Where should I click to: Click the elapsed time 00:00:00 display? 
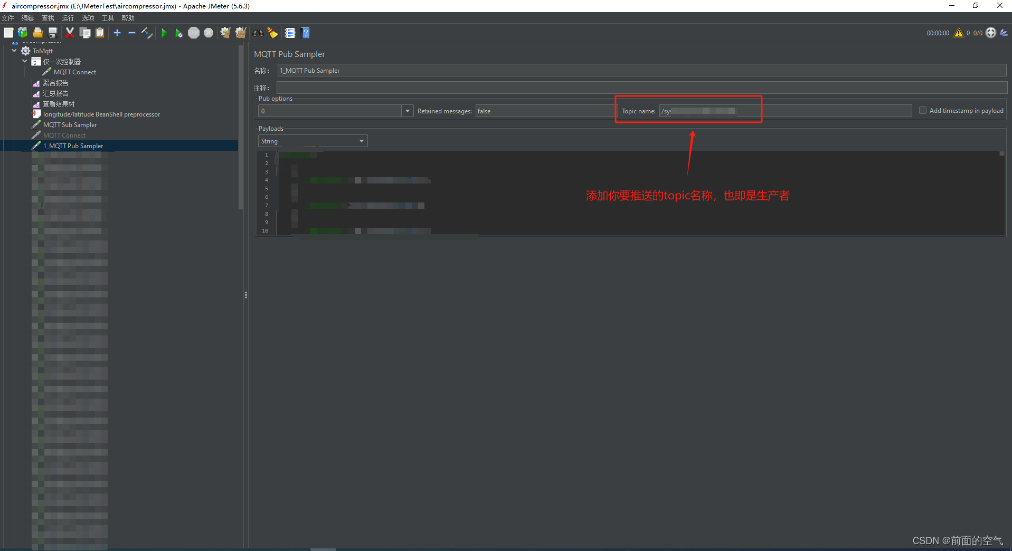[x=938, y=33]
